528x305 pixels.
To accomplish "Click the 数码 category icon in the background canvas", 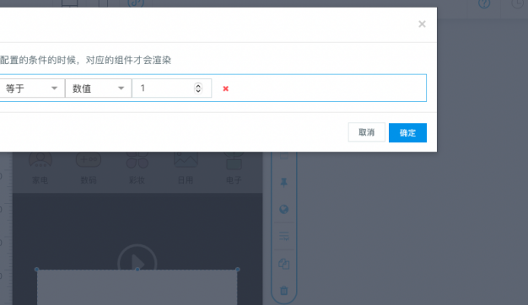I will 89,160.
